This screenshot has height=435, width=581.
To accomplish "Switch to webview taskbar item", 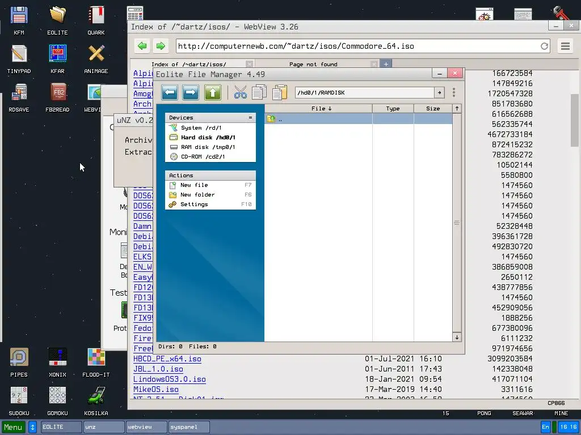I will click(146, 427).
